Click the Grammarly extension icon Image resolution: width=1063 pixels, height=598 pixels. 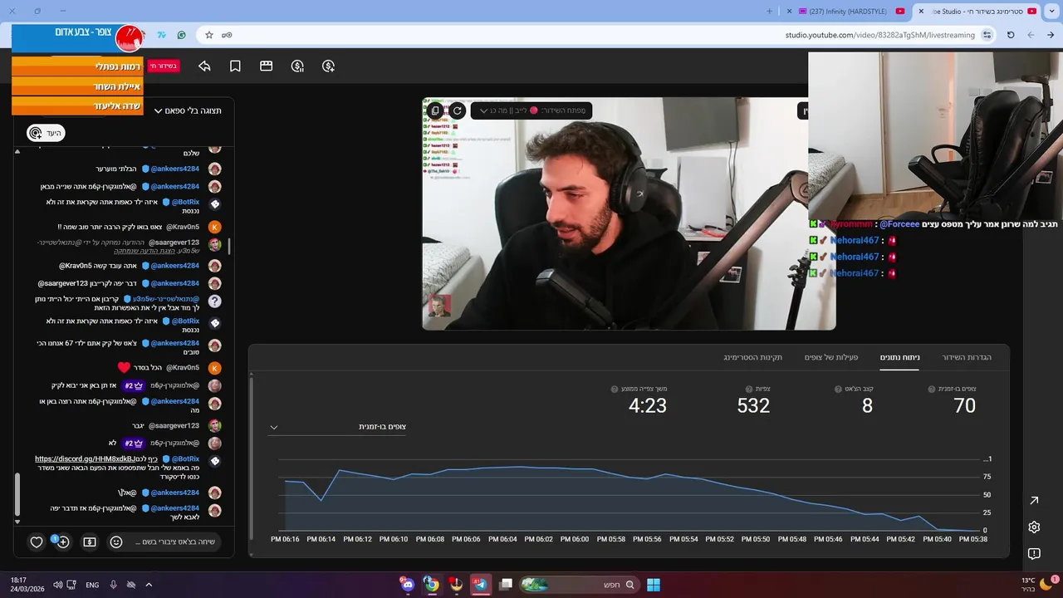click(181, 35)
